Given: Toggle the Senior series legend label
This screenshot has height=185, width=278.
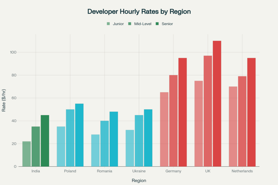Looking at the screenshot, I should pyautogui.click(x=167, y=24).
